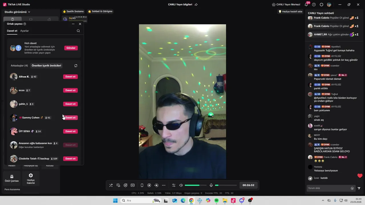
Task: Open notifications bell with 24 badge
Action: click(307, 5)
